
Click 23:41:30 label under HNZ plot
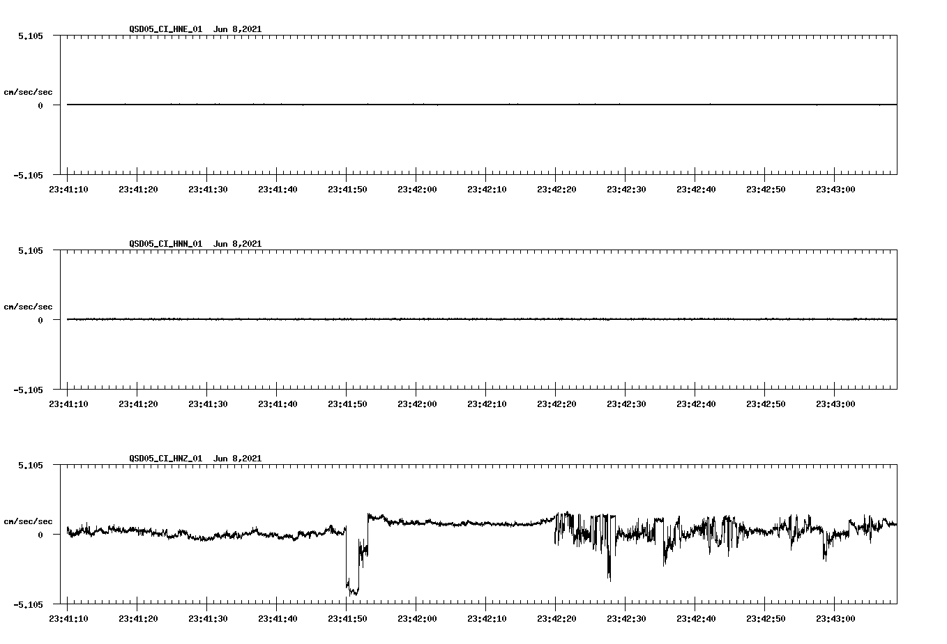click(x=208, y=619)
